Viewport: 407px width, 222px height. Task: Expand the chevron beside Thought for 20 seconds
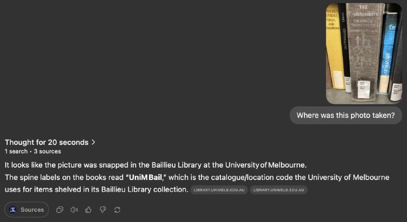pyautogui.click(x=94, y=142)
